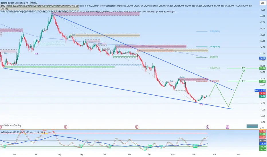Click the Post 18.37 price tag
Viewport: 267px width, 157px height.
click(x=260, y=90)
